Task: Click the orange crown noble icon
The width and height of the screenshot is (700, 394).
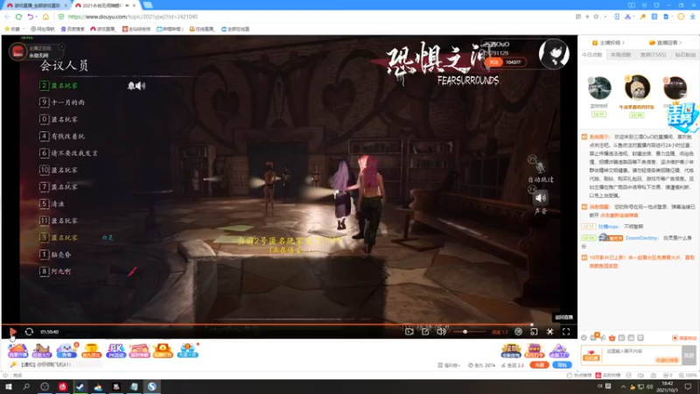Action: click(x=612, y=338)
